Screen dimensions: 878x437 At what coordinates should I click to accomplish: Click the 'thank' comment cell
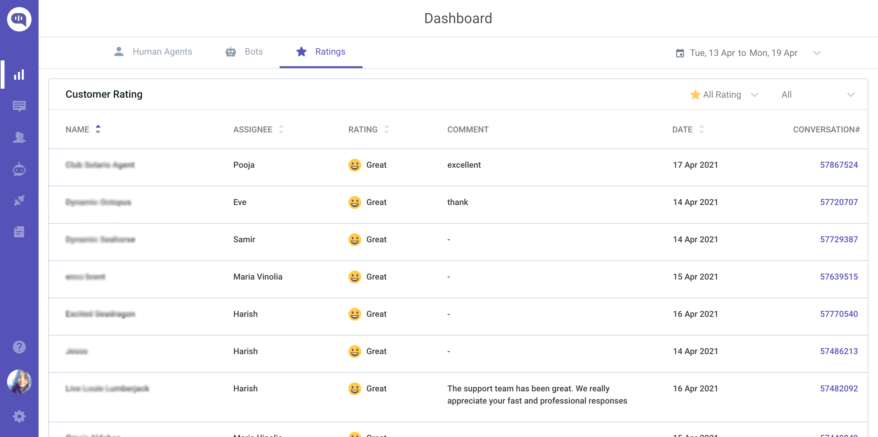[457, 202]
